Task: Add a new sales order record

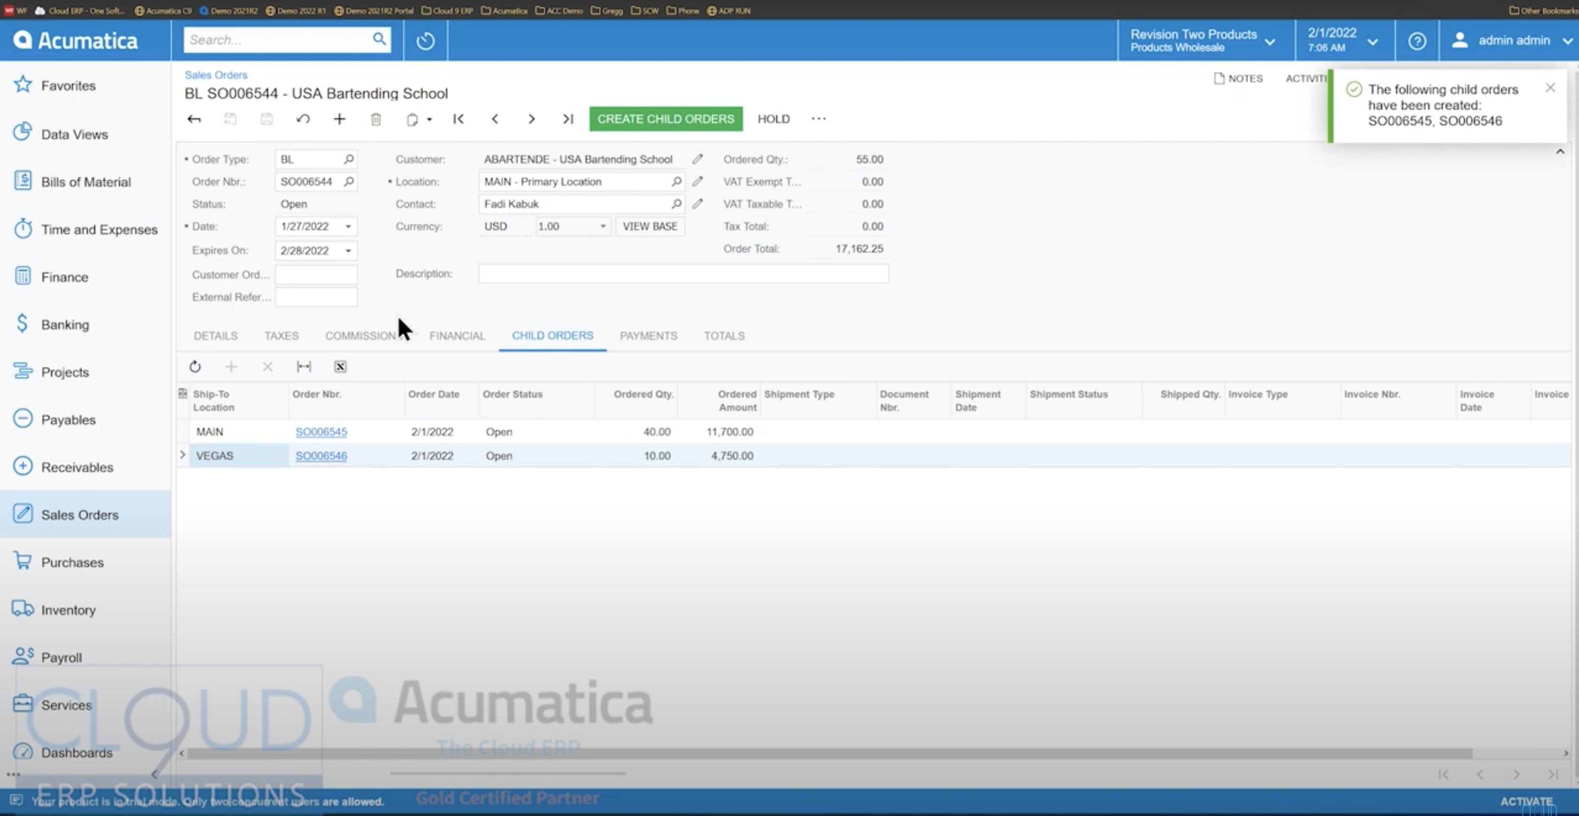Action: tap(339, 119)
